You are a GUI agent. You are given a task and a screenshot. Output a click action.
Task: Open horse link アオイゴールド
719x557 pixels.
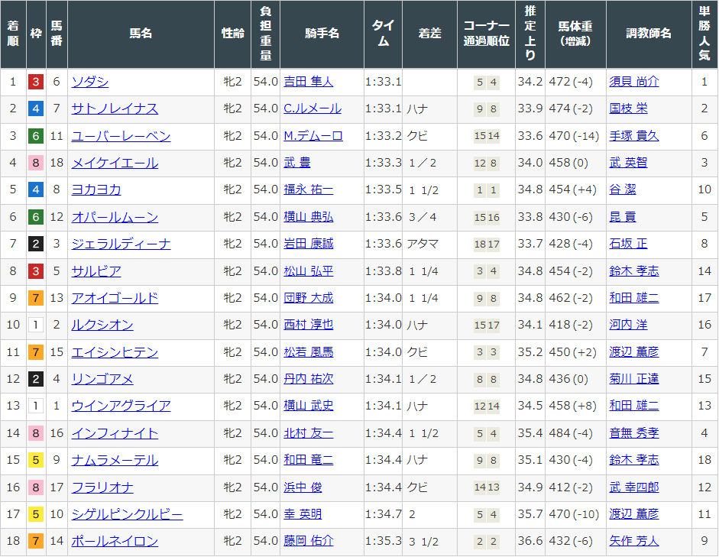tap(115, 299)
